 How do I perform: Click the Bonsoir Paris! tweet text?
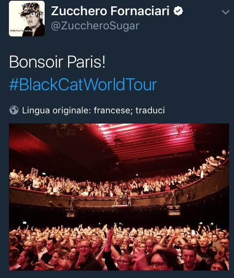(x=57, y=62)
